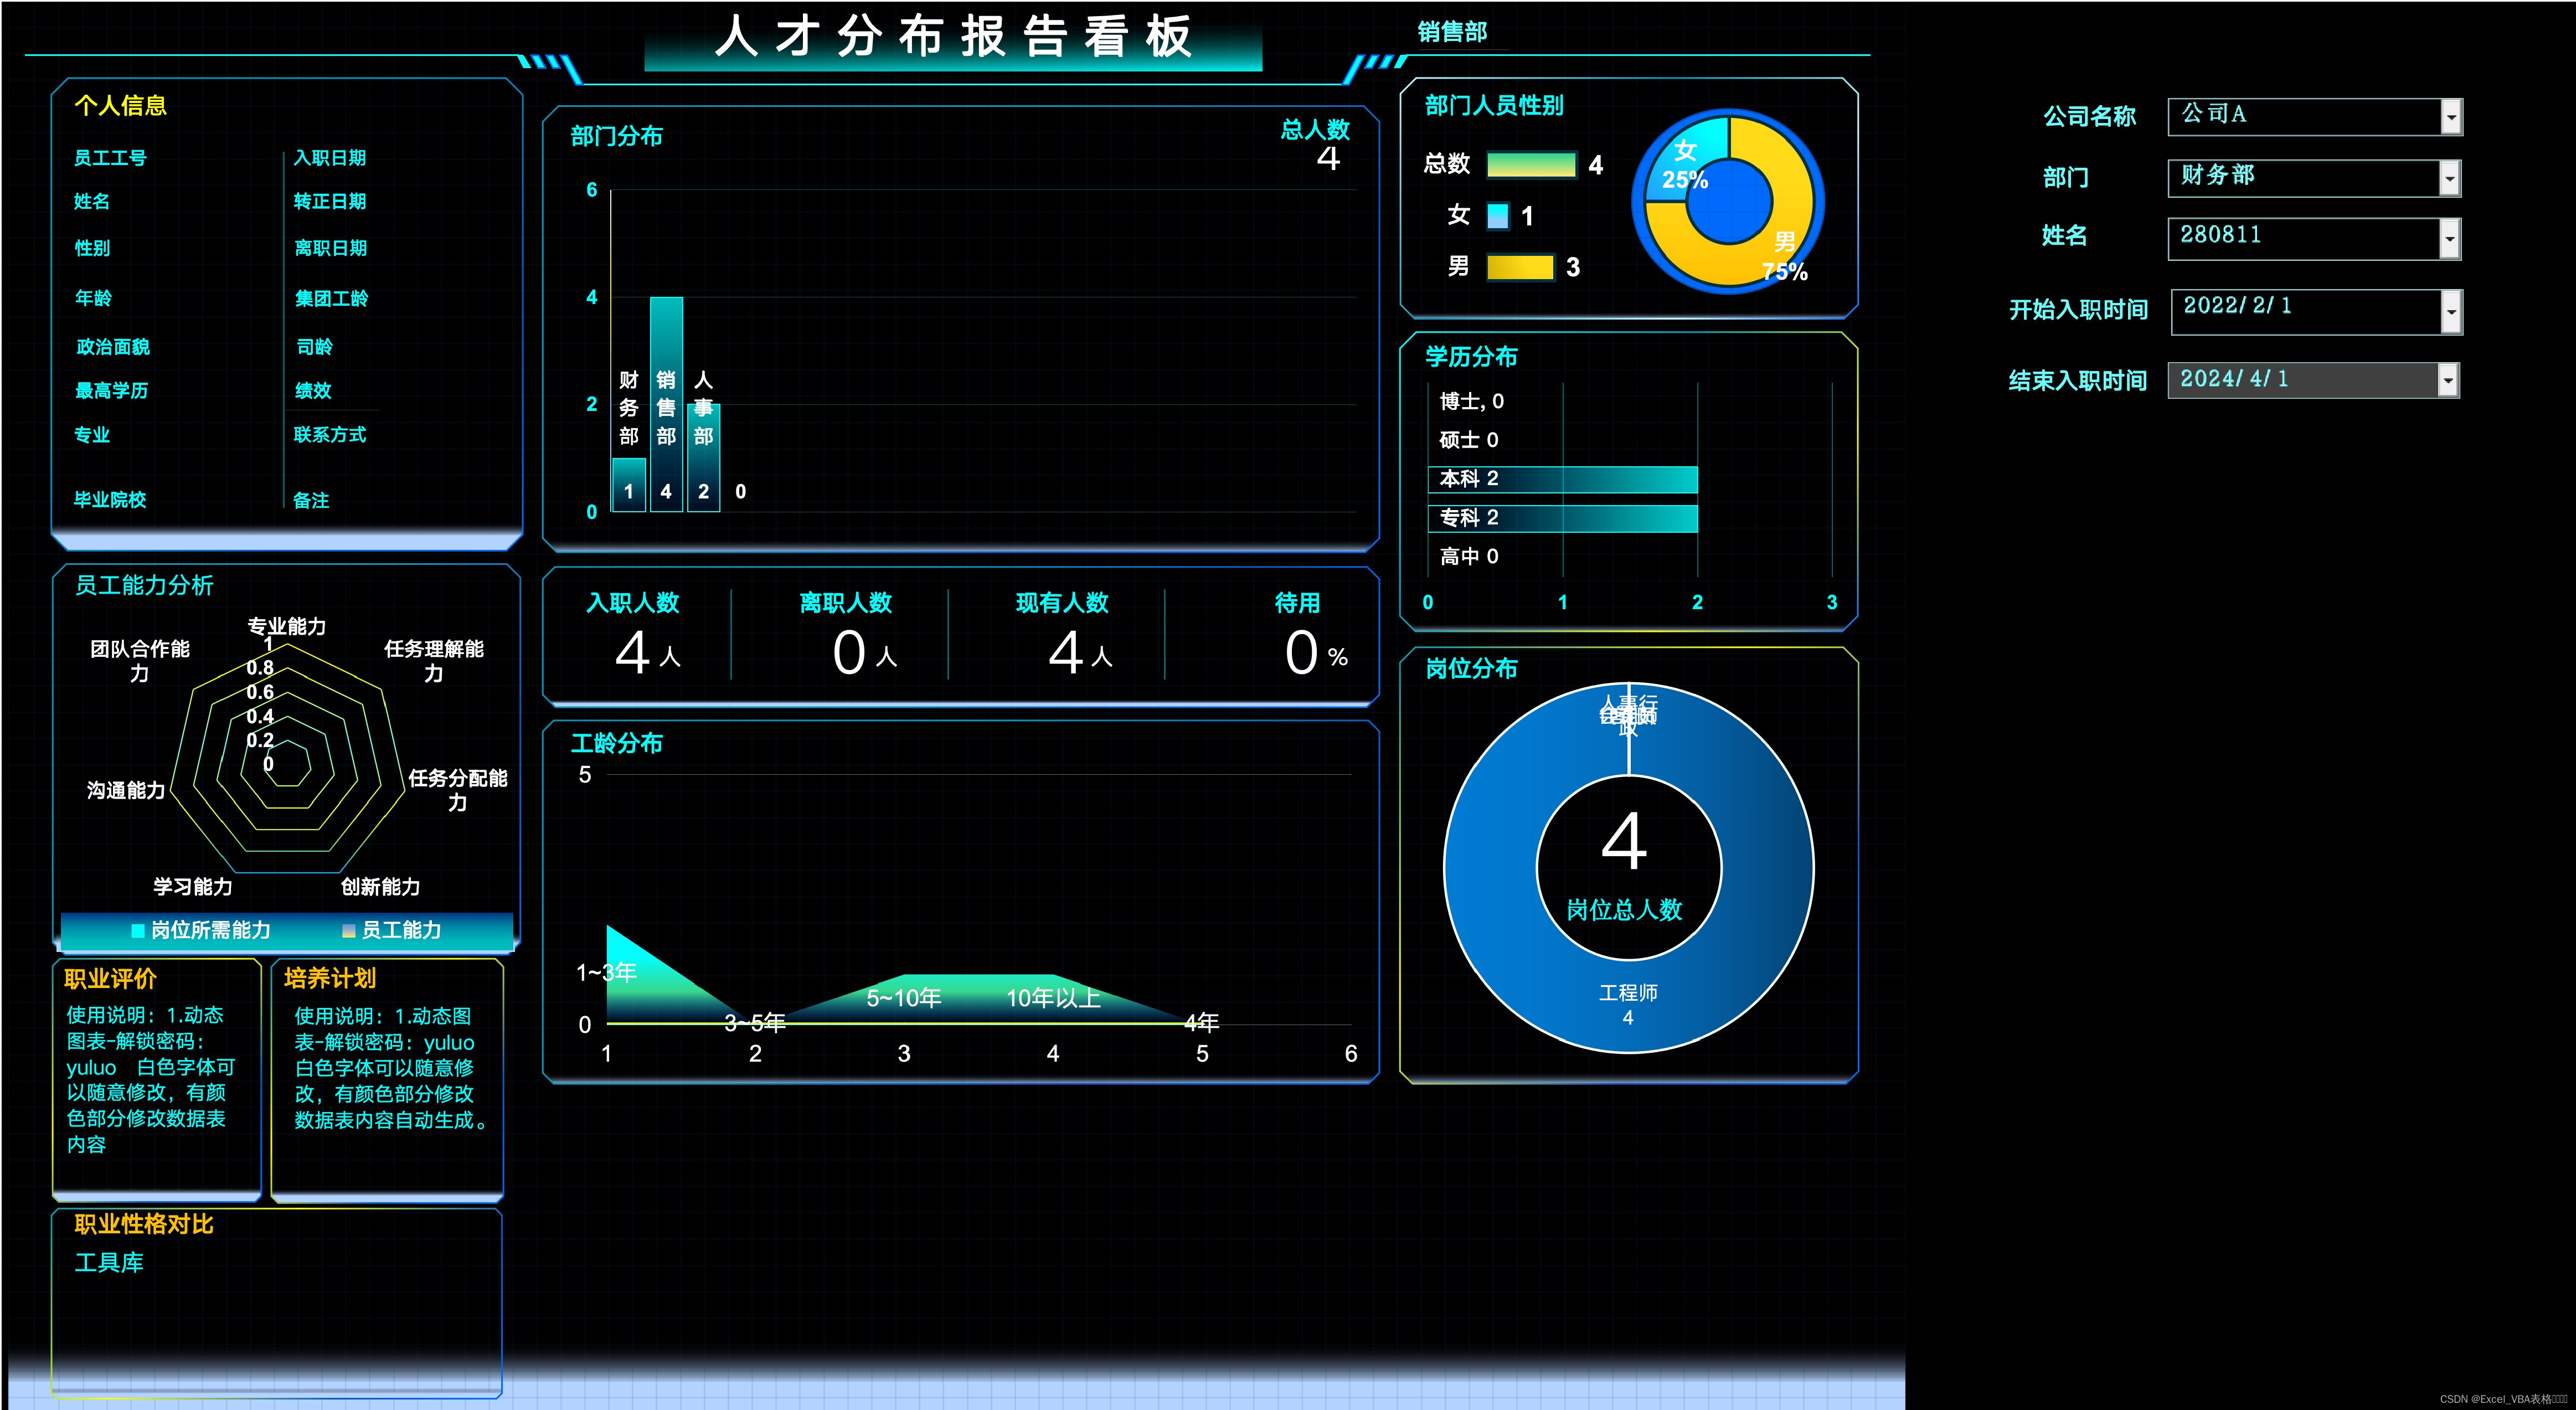
Task: Click the 联系方式 label
Action: coord(330,435)
